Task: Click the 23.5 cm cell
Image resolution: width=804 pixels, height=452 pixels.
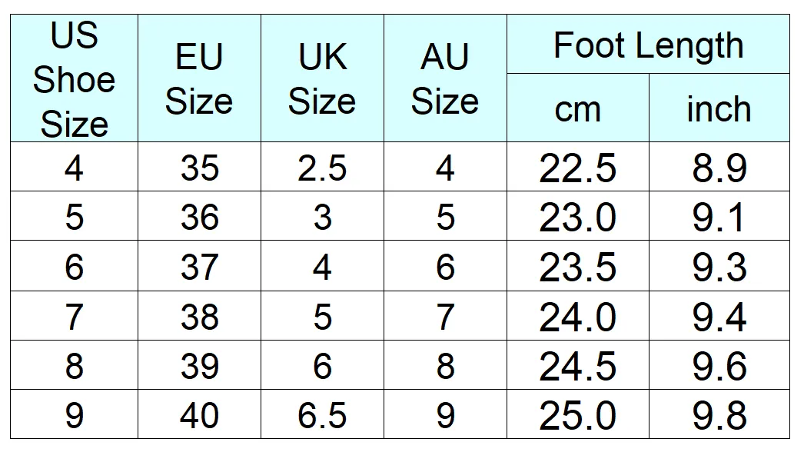Action: (x=578, y=266)
